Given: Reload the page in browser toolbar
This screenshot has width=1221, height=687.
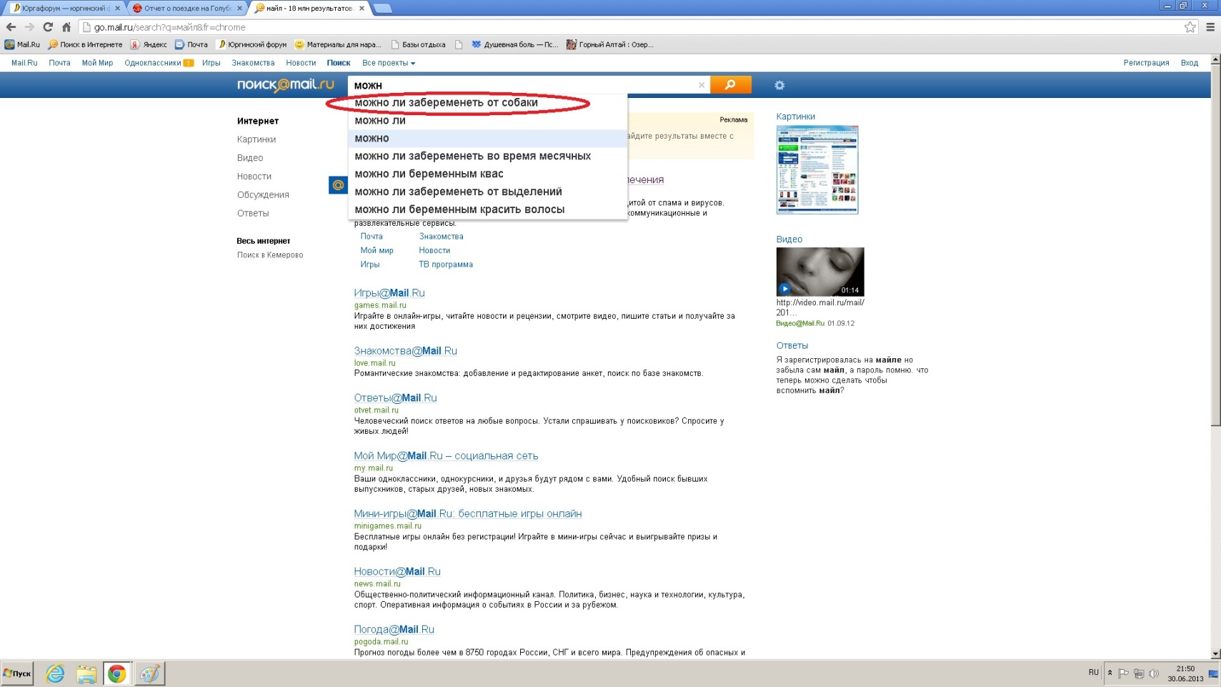Looking at the screenshot, I should click(48, 27).
